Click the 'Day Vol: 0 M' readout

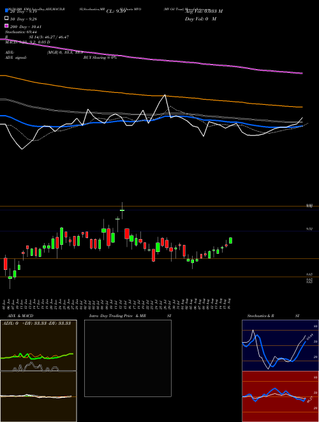point(200,19)
